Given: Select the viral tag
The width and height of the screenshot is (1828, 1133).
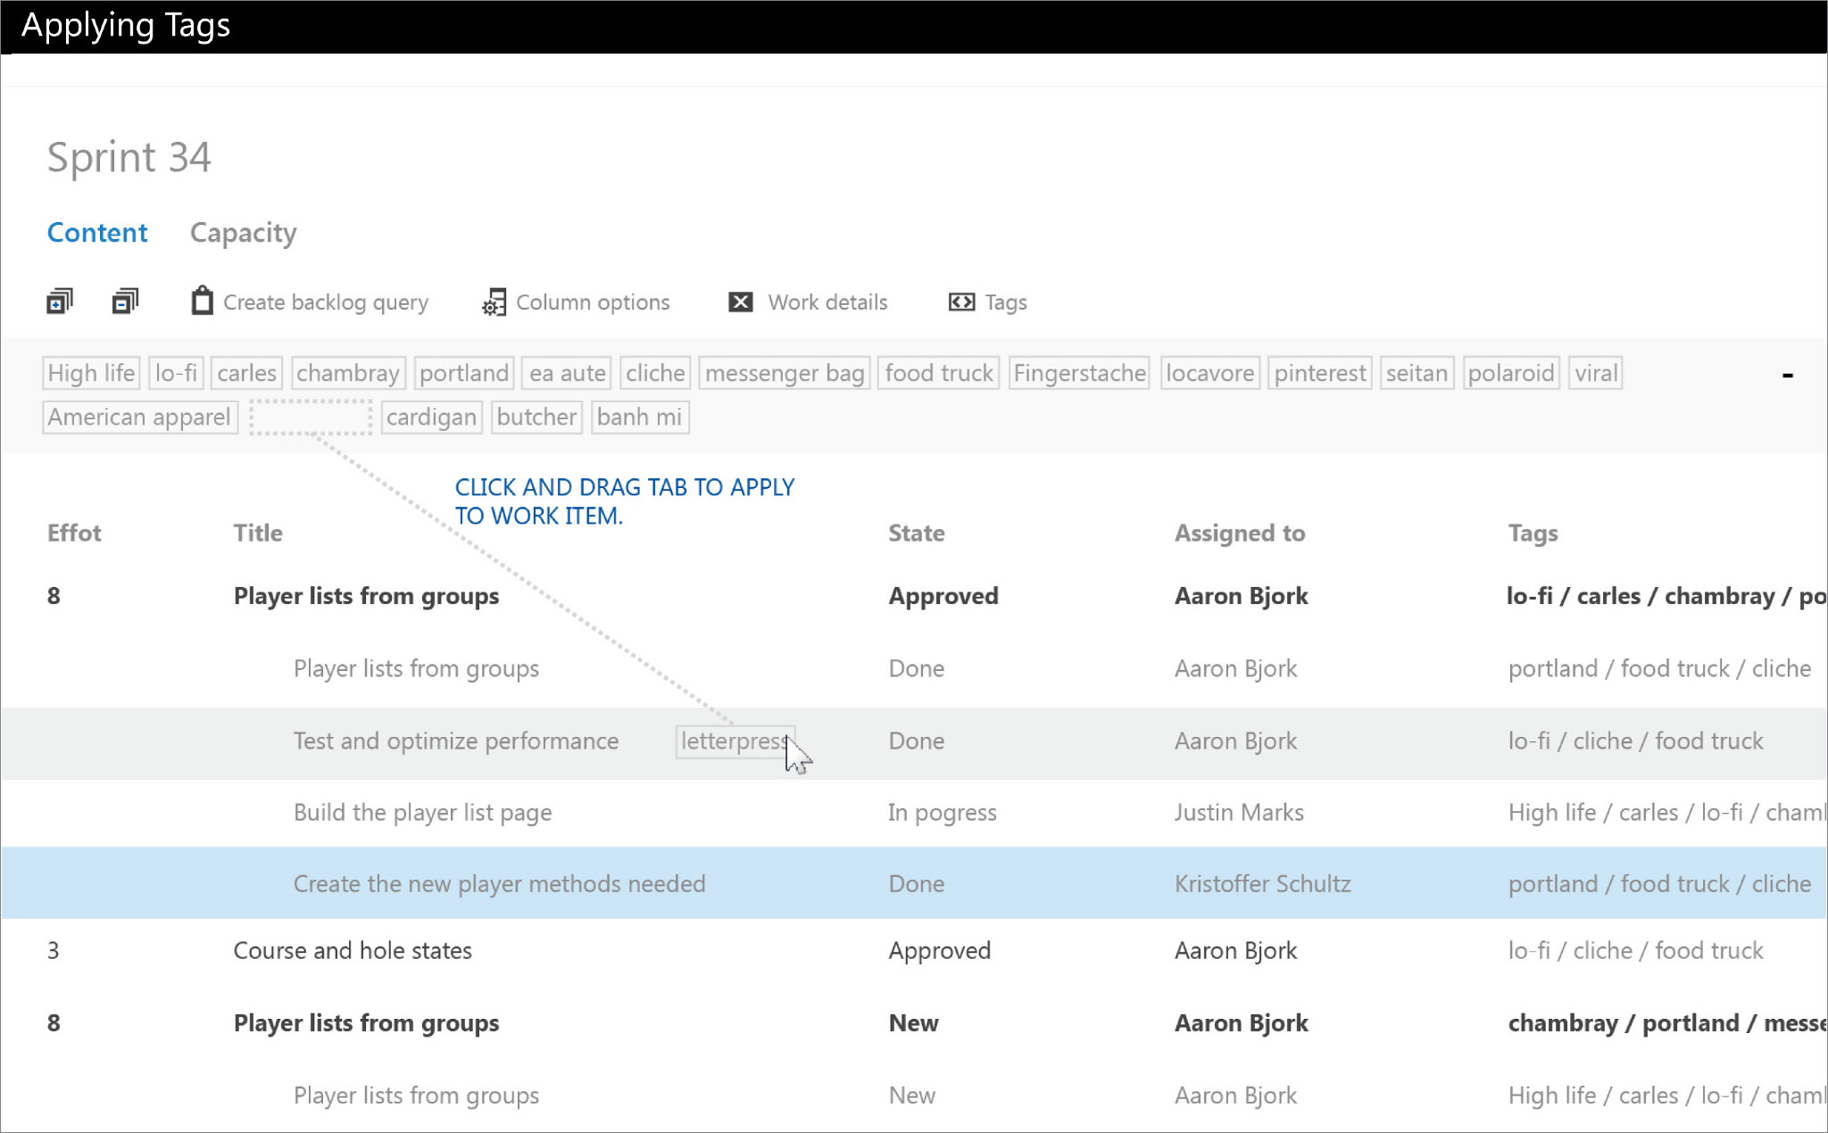Looking at the screenshot, I should [x=1596, y=373].
